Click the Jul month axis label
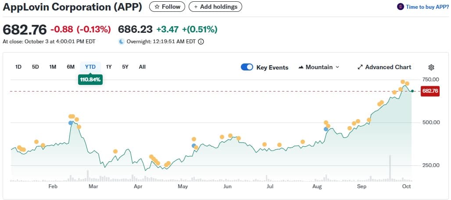451x200 pixels. point(270,187)
